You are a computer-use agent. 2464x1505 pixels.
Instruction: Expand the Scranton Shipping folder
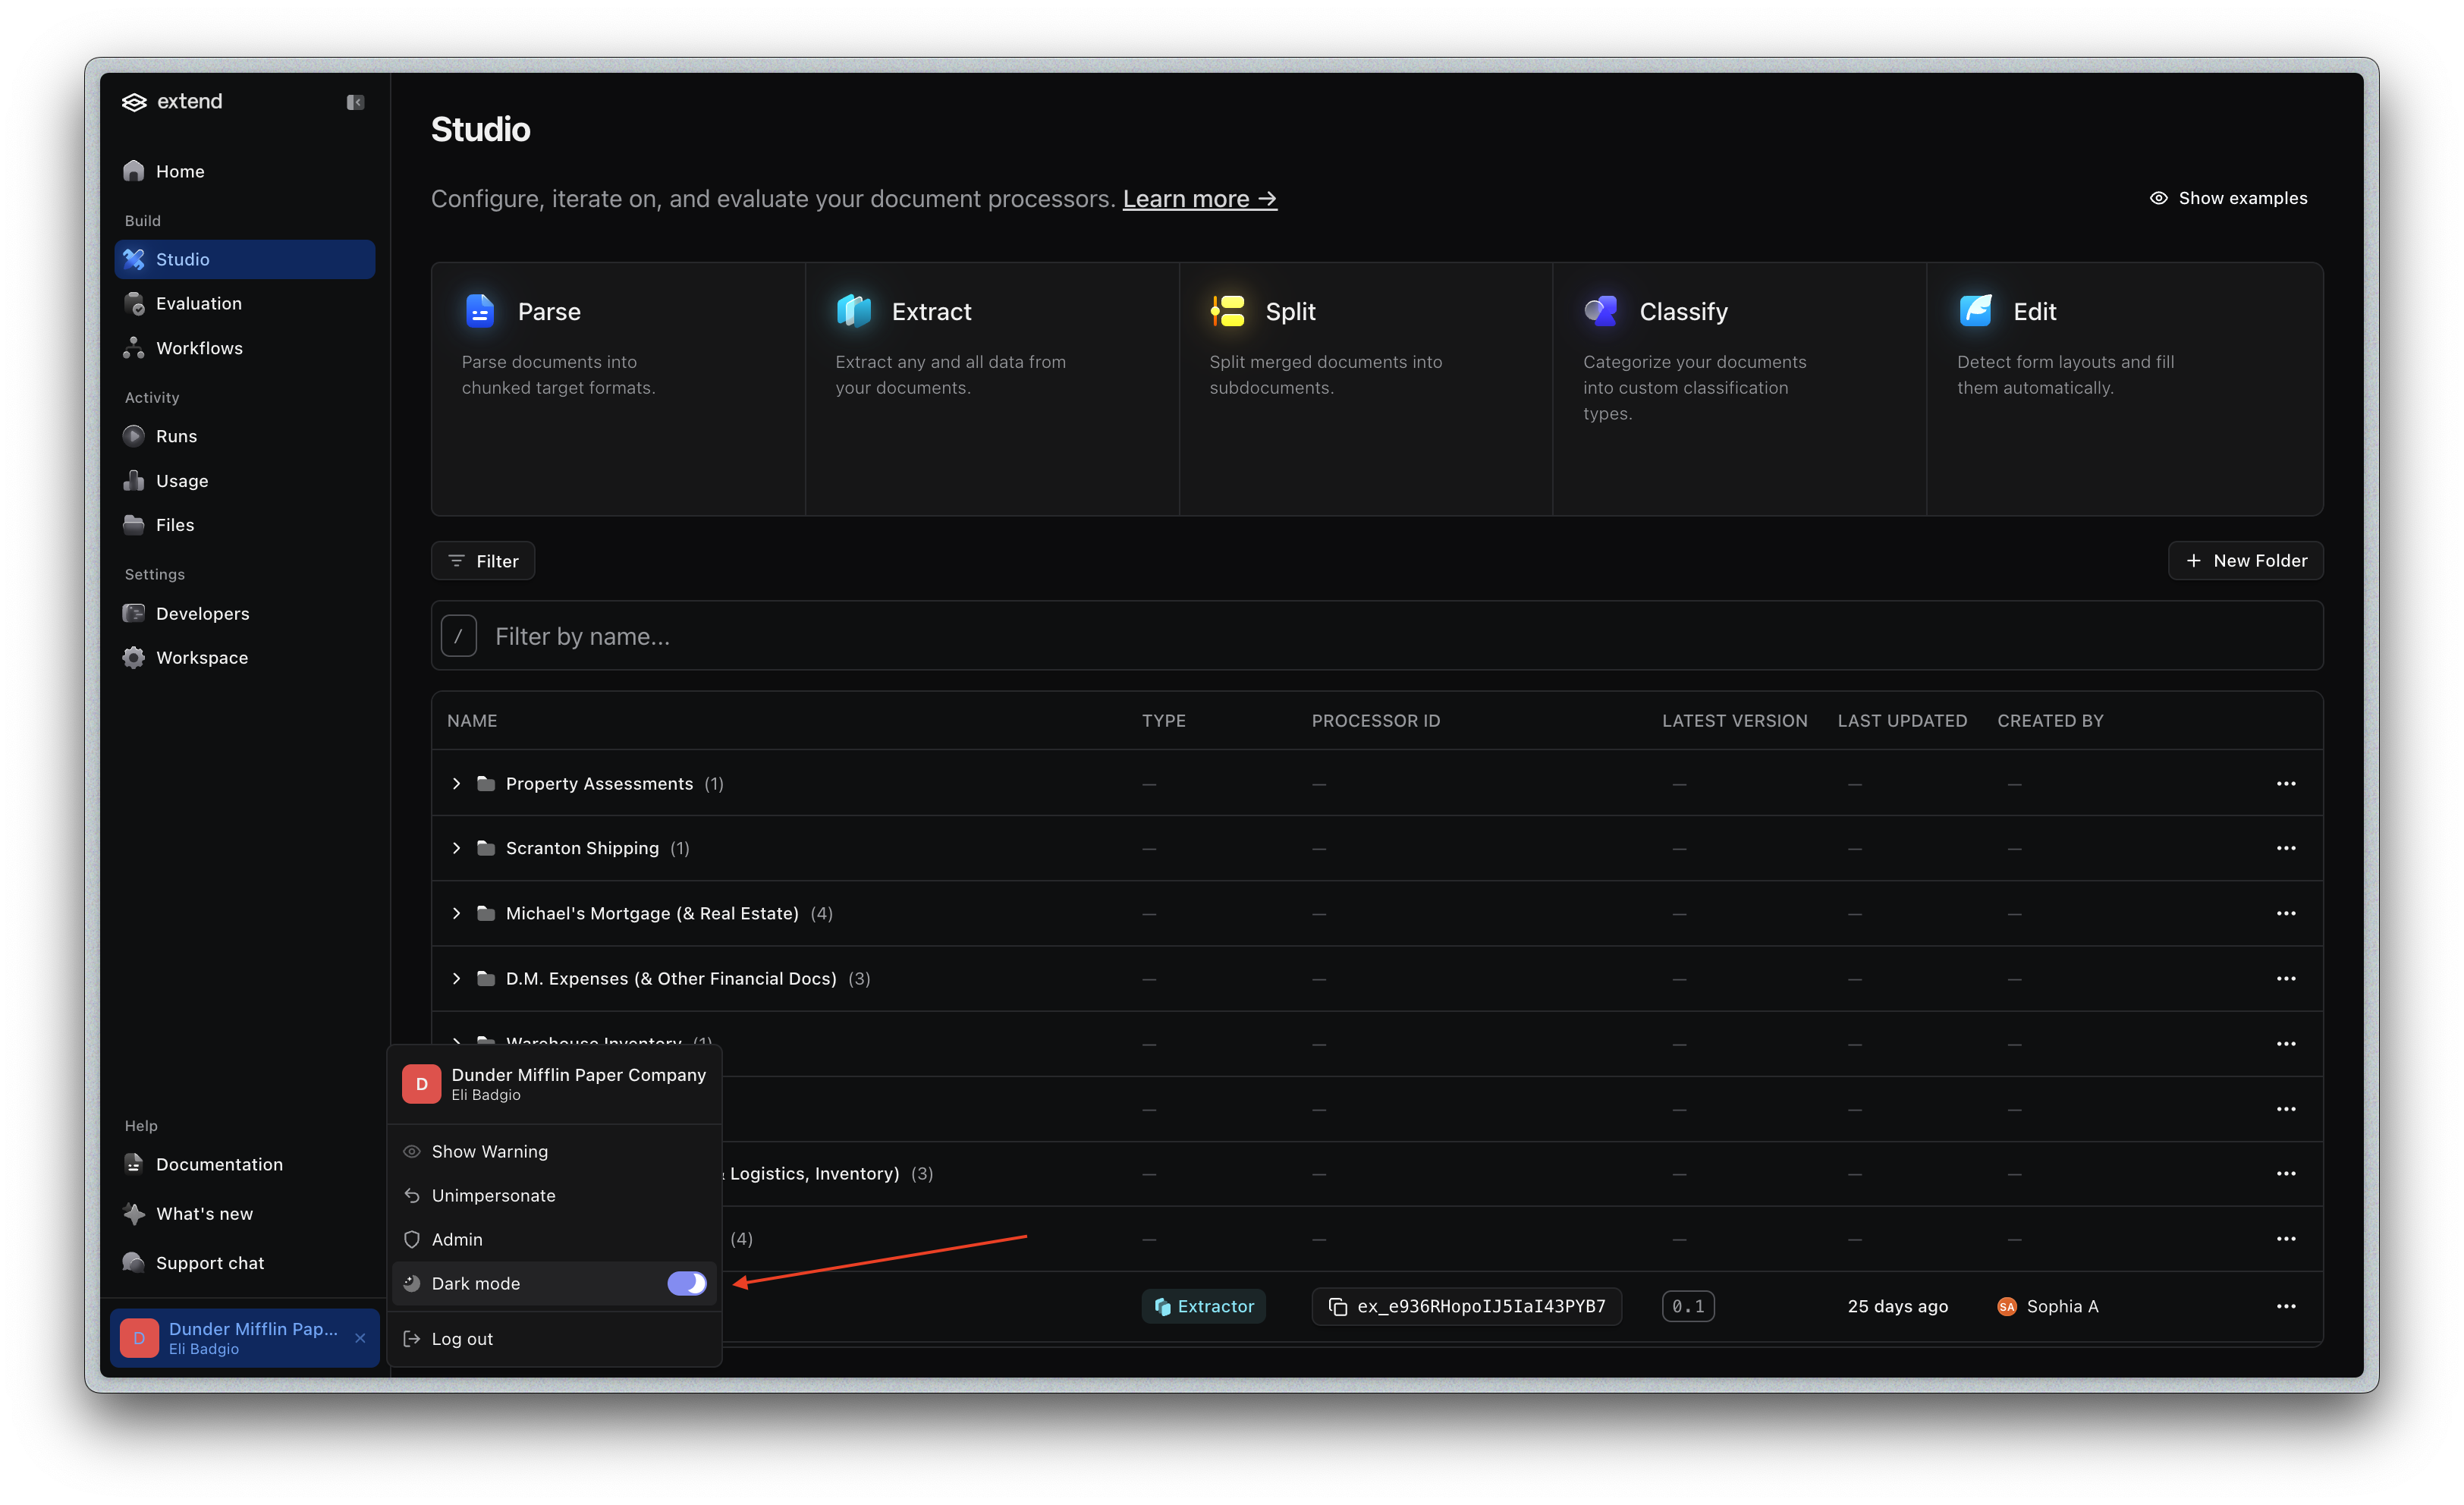457,848
